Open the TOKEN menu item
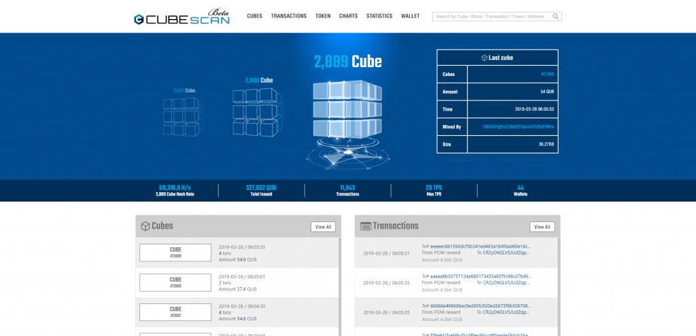 [x=323, y=16]
